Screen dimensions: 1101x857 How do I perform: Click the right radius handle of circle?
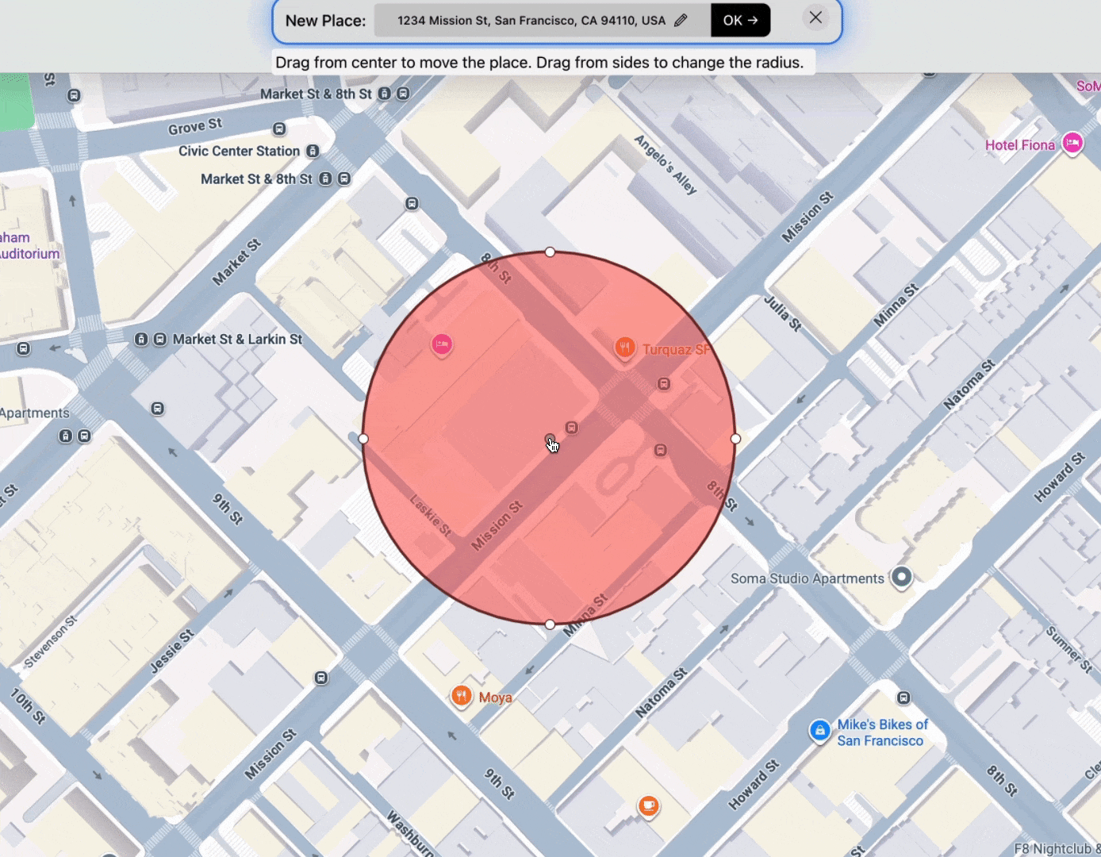click(735, 438)
